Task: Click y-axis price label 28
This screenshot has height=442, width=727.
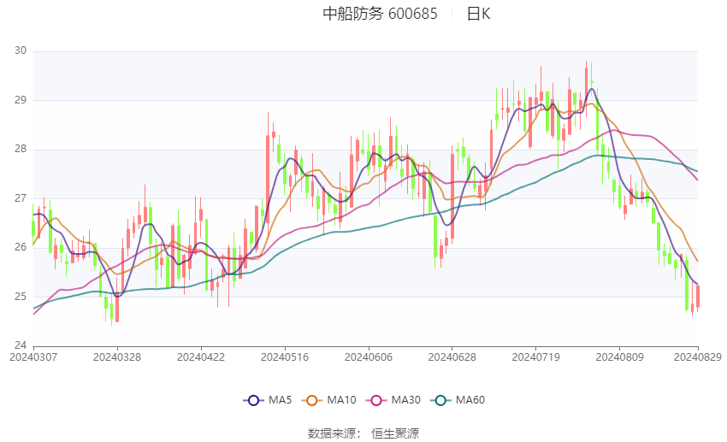Action: [x=21, y=149]
